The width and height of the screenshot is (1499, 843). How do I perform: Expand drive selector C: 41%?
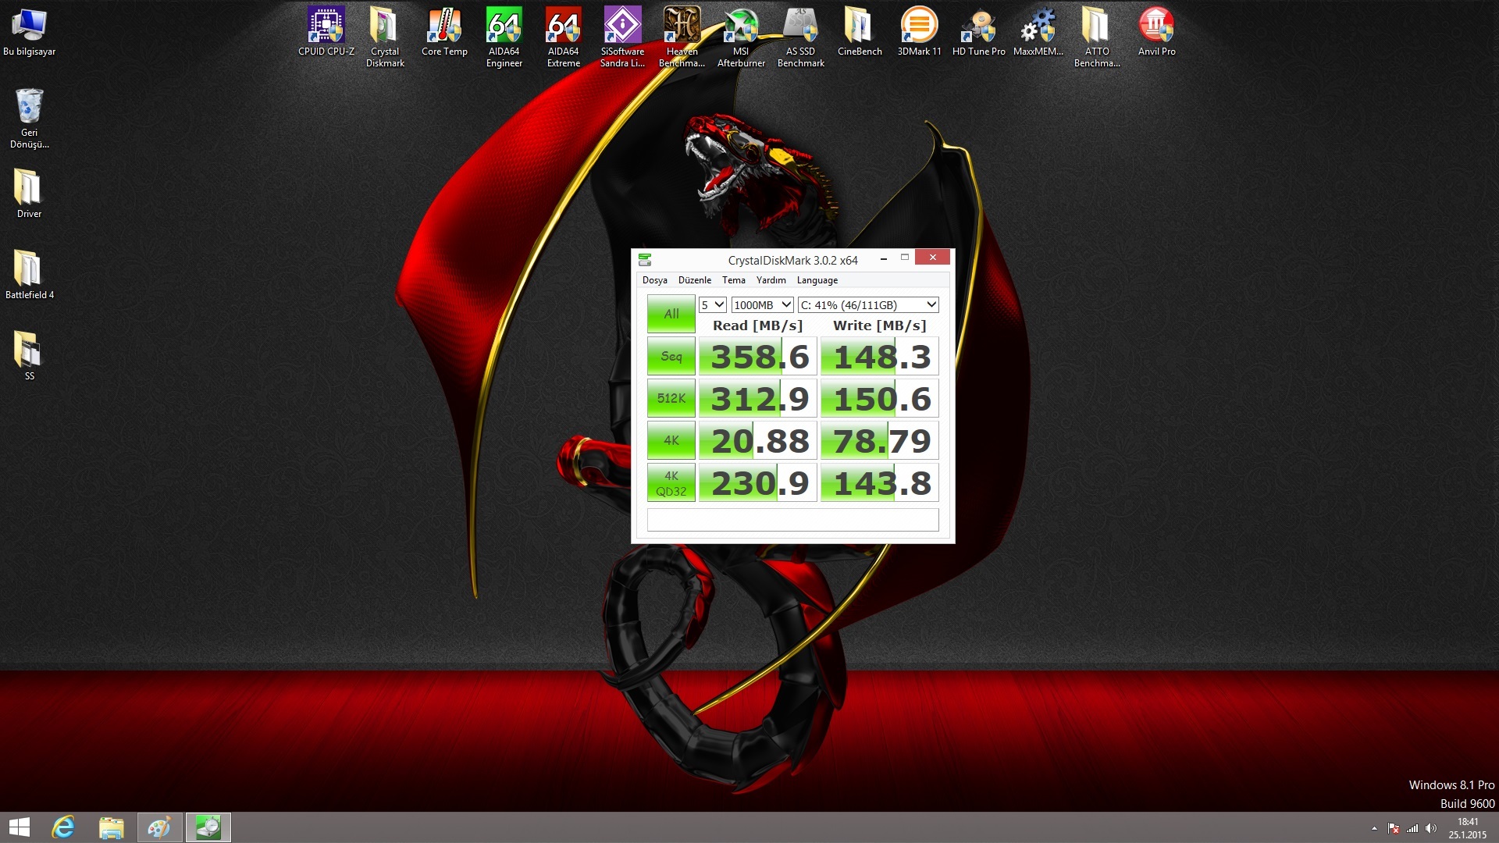(867, 305)
